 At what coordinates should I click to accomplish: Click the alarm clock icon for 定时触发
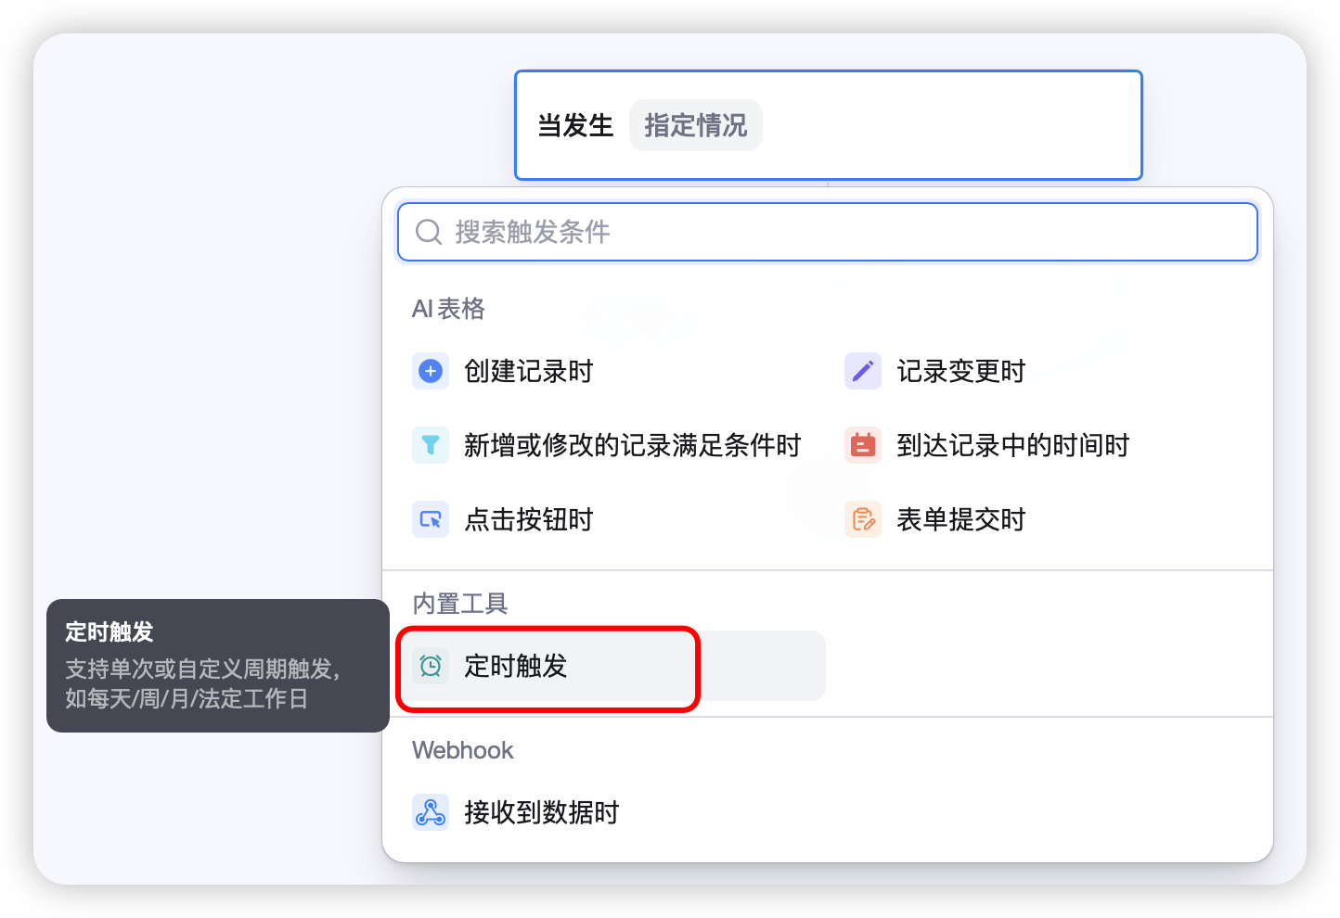tap(431, 666)
